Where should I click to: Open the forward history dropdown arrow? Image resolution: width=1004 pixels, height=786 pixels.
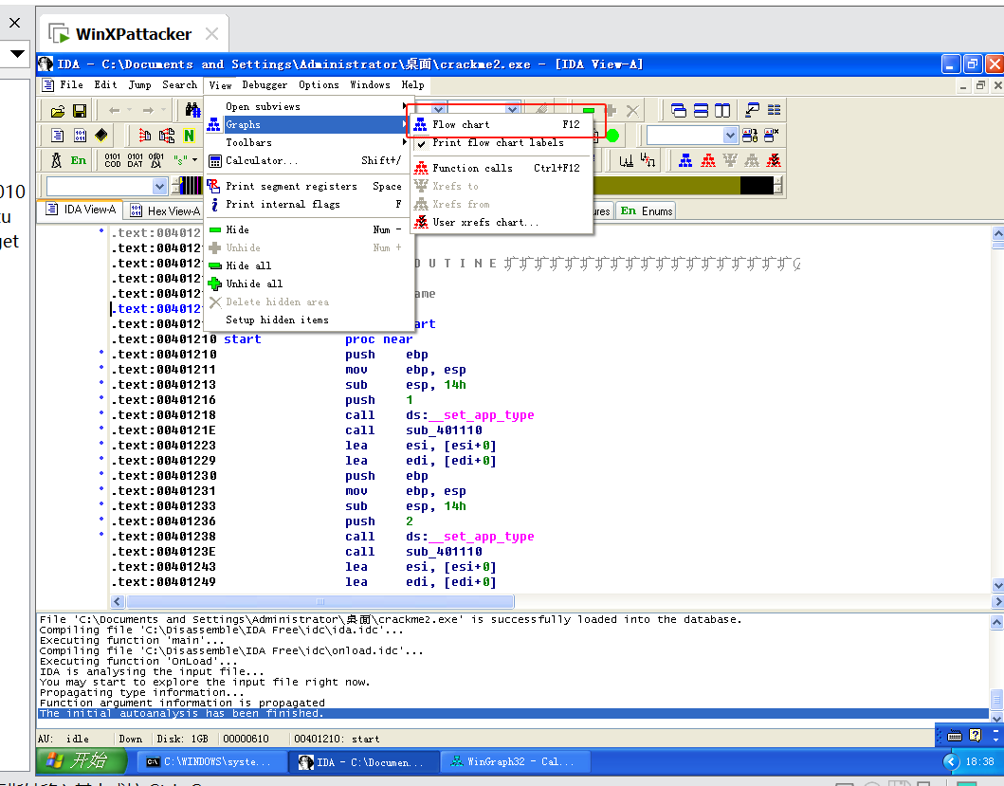tap(163, 111)
